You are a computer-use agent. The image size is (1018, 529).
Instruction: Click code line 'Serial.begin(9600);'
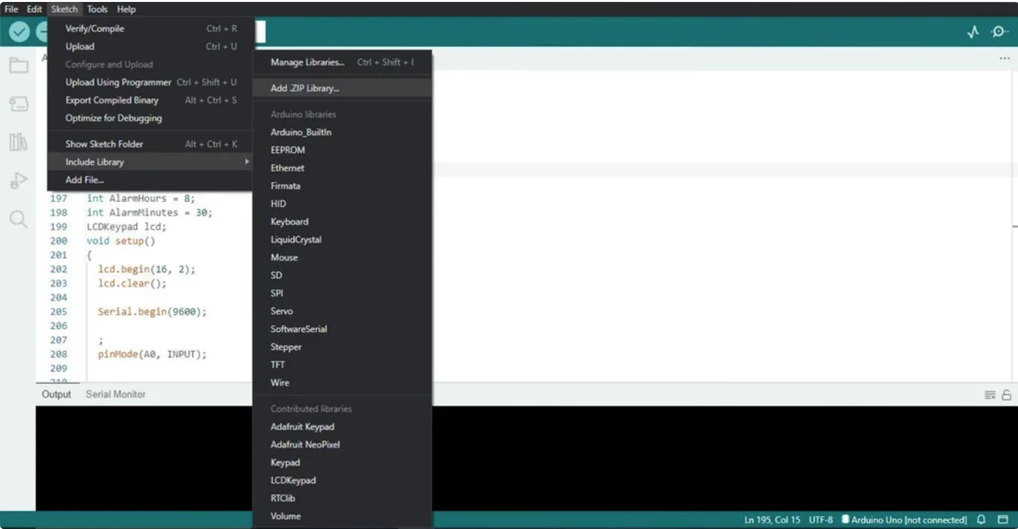pos(152,312)
